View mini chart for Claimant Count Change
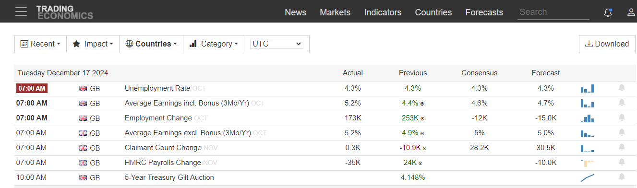Image resolution: width=637 pixels, height=188 pixels. (587, 148)
